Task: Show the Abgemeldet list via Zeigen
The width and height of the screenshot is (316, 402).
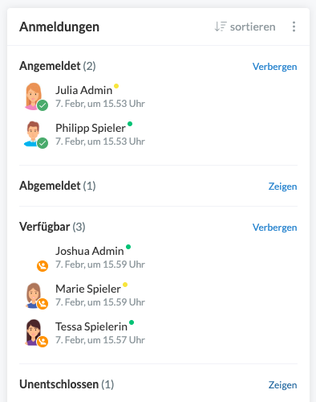Action: [x=282, y=187]
